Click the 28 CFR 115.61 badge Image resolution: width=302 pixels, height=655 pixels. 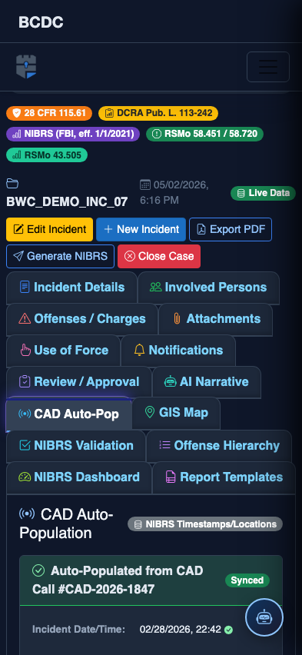click(49, 113)
